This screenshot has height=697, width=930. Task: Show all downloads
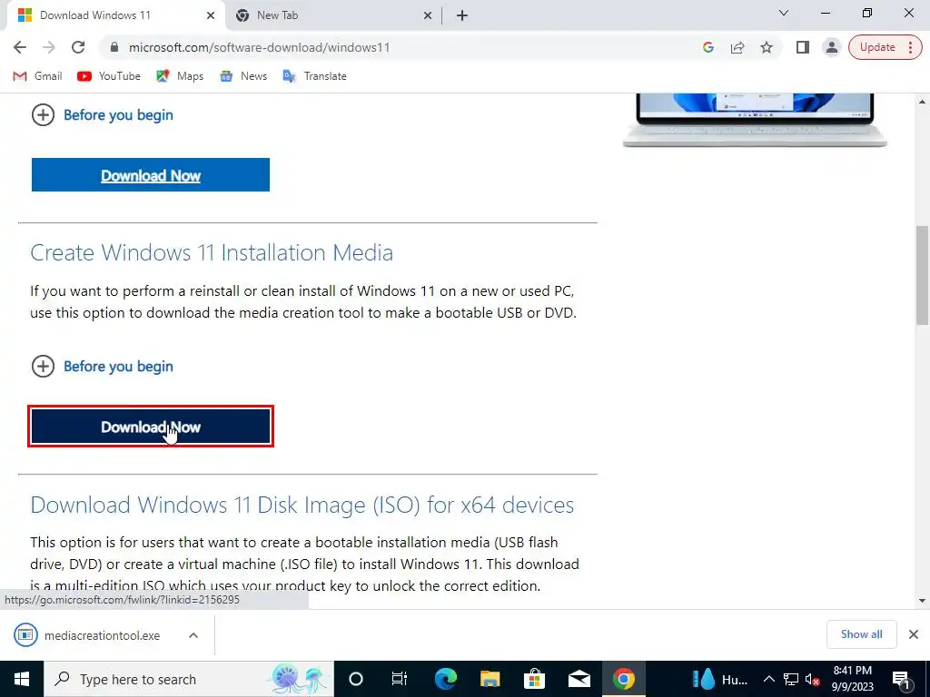[x=861, y=634]
